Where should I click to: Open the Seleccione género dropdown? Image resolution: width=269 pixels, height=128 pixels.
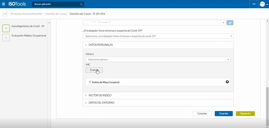[x=158, y=59]
